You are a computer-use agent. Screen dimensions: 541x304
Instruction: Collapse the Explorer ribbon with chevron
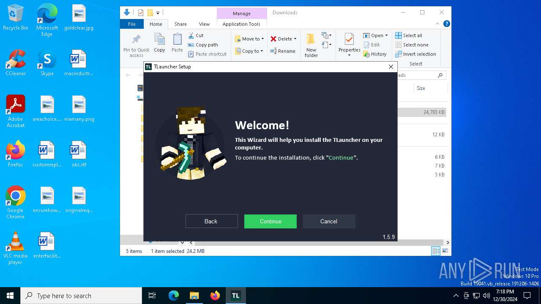[x=437, y=24]
